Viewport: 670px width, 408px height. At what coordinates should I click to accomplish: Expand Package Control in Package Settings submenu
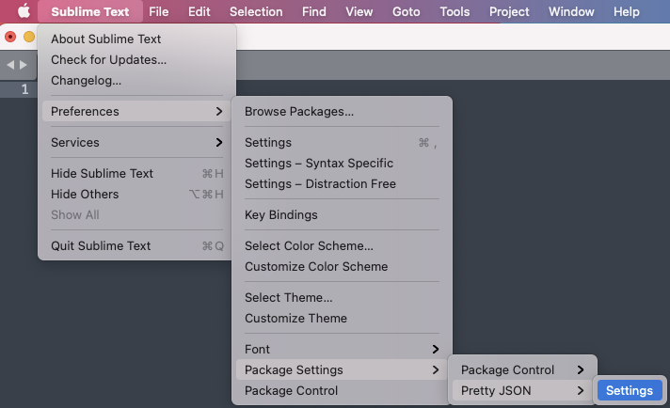click(522, 370)
